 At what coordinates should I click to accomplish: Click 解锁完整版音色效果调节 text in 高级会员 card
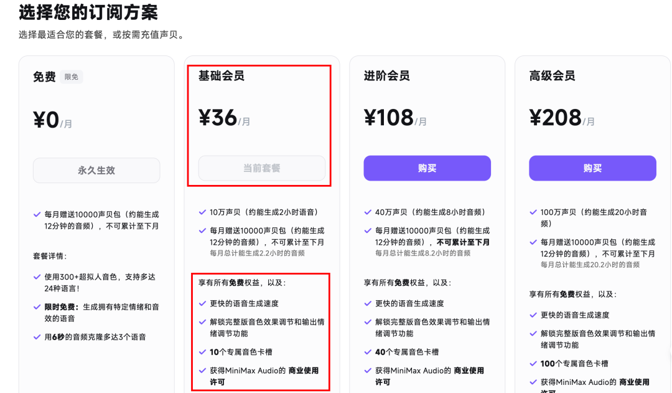click(x=598, y=339)
